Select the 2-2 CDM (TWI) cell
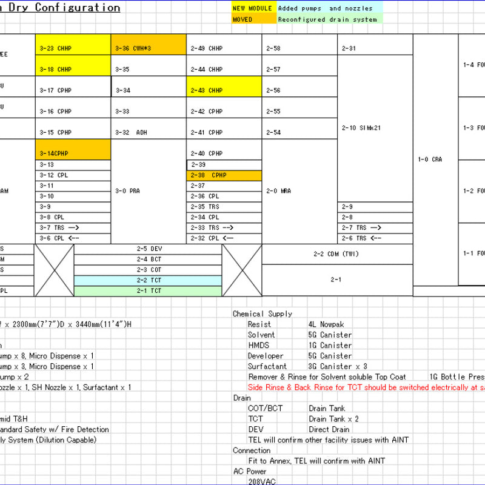 (336, 253)
